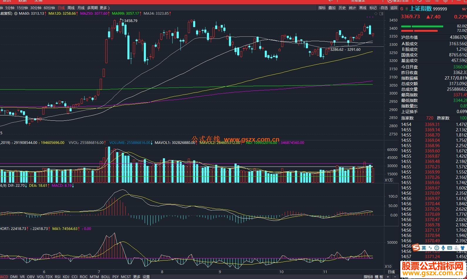Expand the 更多 indicators list at bottom
The image size is (467, 279).
(137, 277)
